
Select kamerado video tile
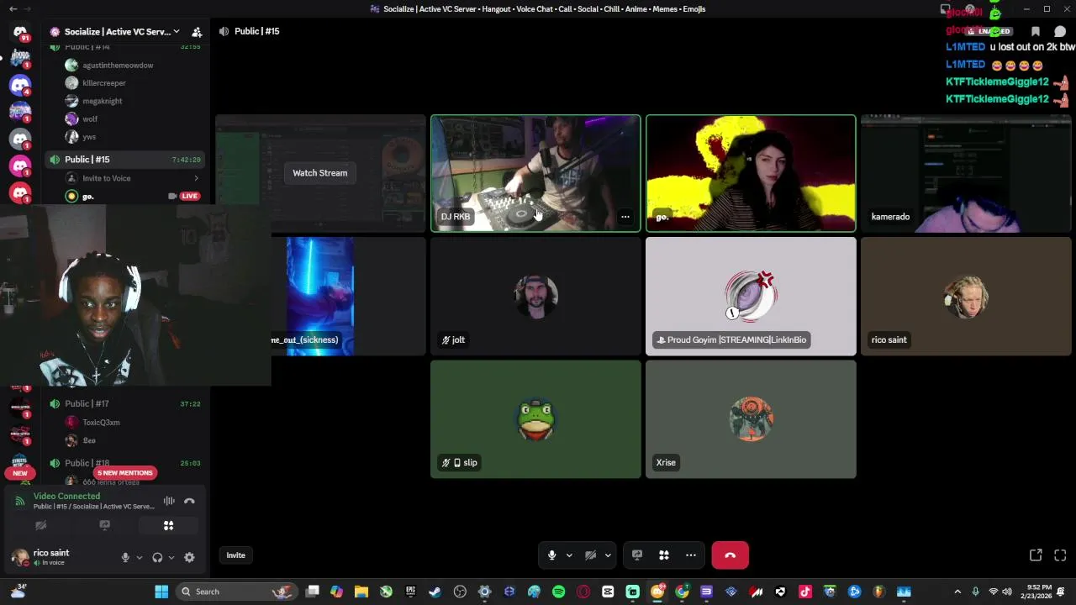pos(966,173)
